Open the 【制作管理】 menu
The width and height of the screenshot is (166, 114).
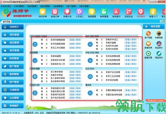coord(45,6)
